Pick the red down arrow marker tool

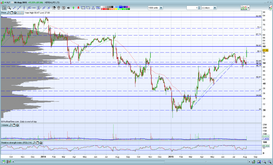[78, 8]
